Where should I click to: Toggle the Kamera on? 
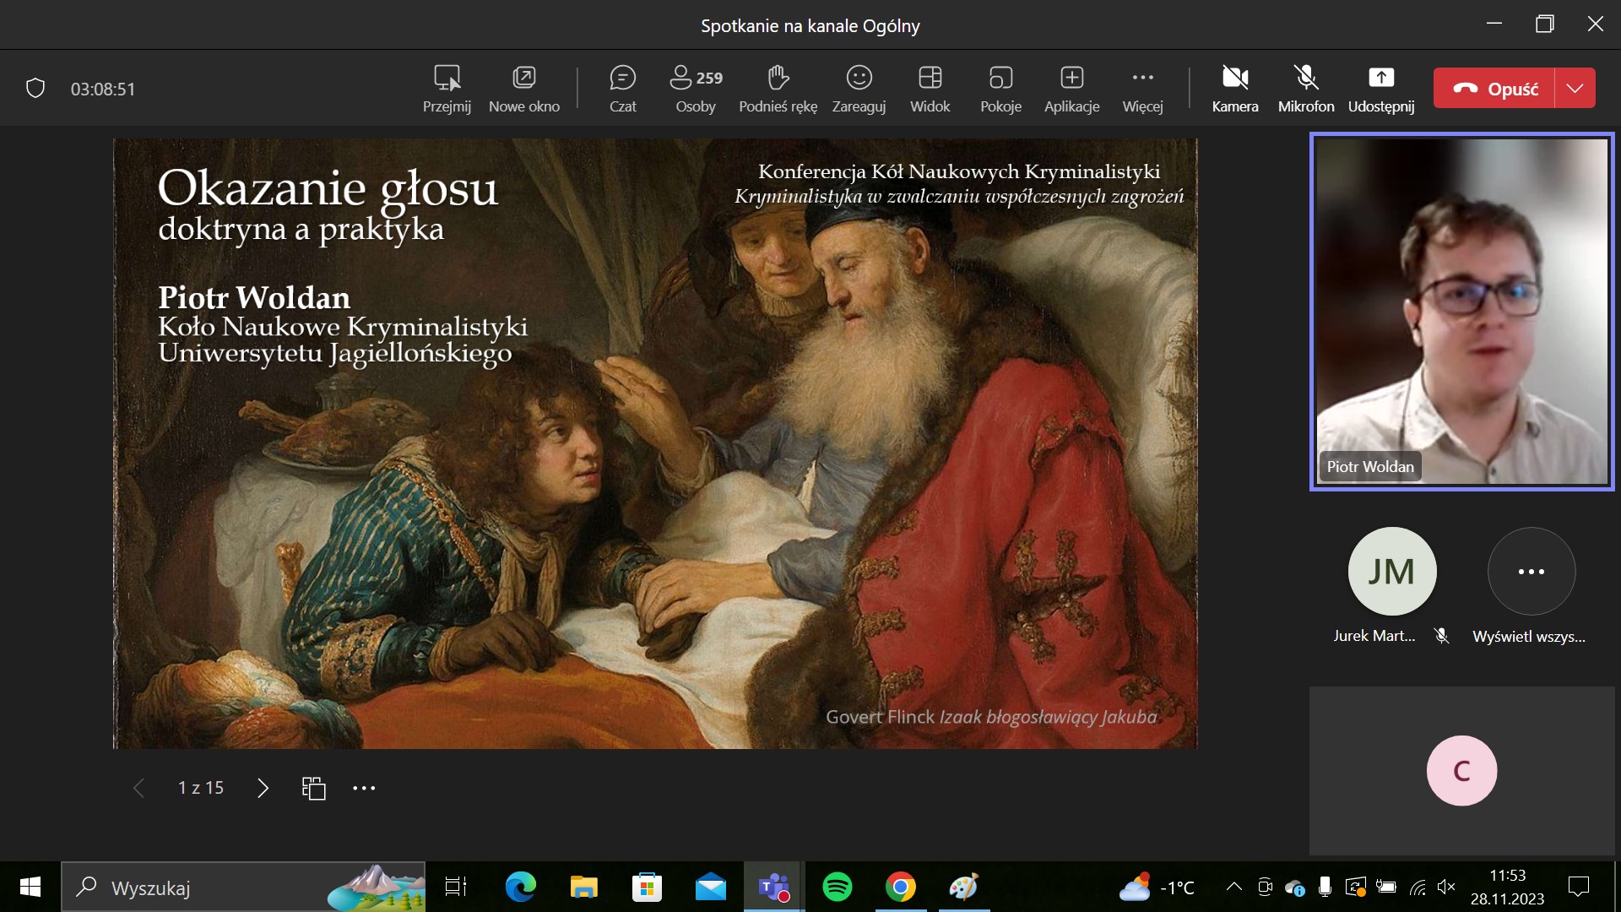point(1234,88)
